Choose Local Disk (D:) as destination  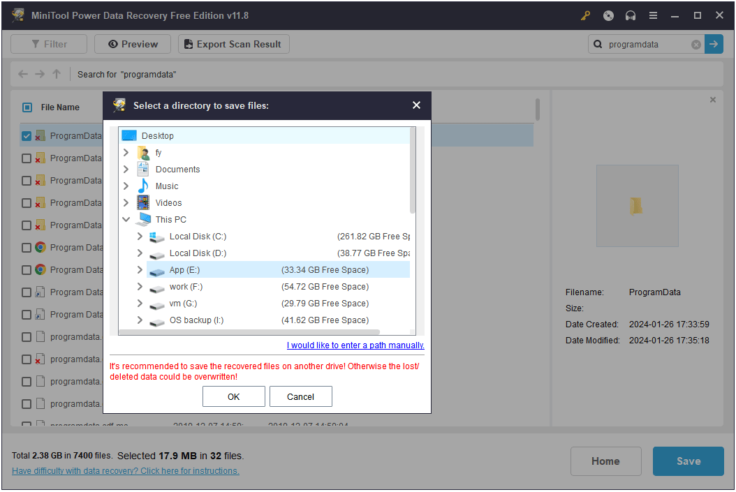pos(198,253)
